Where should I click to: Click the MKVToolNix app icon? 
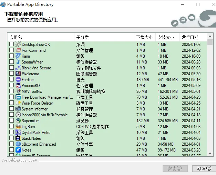pos(18,91)
